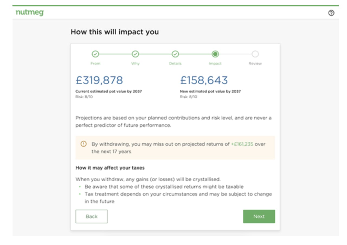The width and height of the screenshot is (347, 245).
Task: Open the help question mark icon
Action: [x=331, y=13]
